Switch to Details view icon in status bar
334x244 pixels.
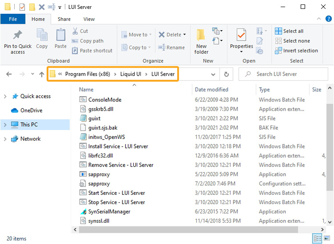[x=317, y=239]
